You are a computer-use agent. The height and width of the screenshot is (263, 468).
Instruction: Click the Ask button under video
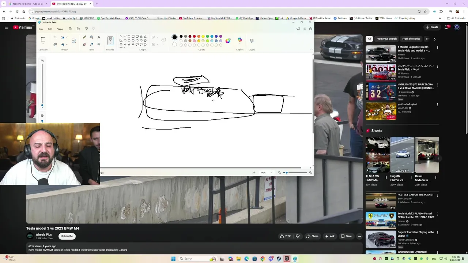(329, 236)
